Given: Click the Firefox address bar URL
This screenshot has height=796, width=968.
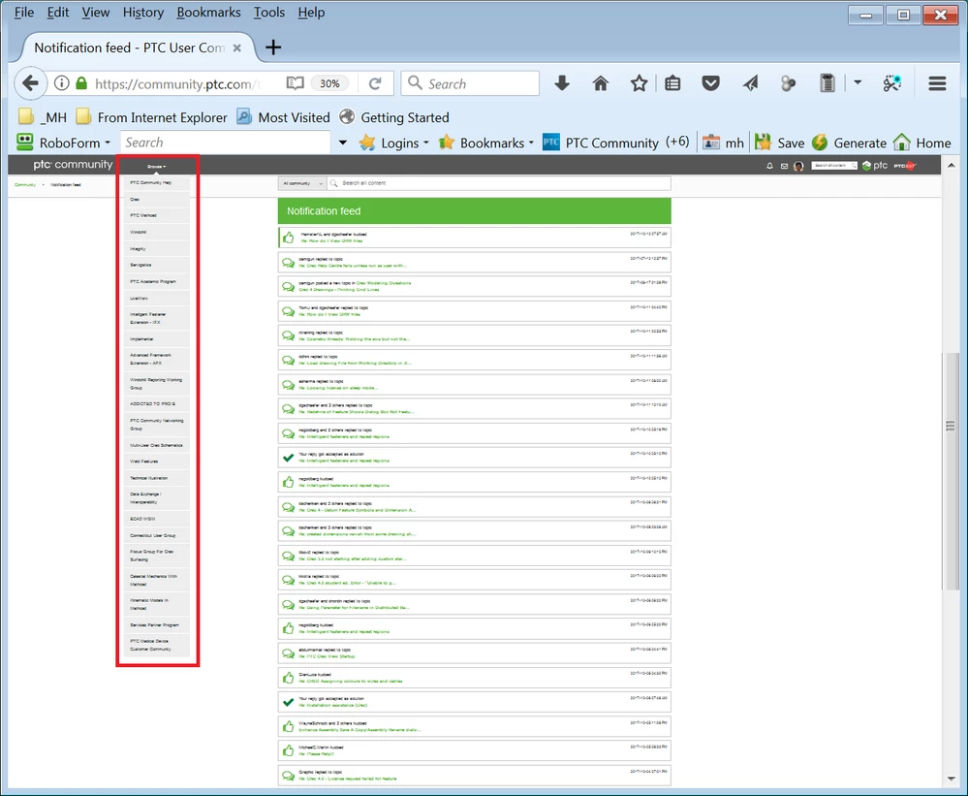Looking at the screenshot, I should coord(177,83).
